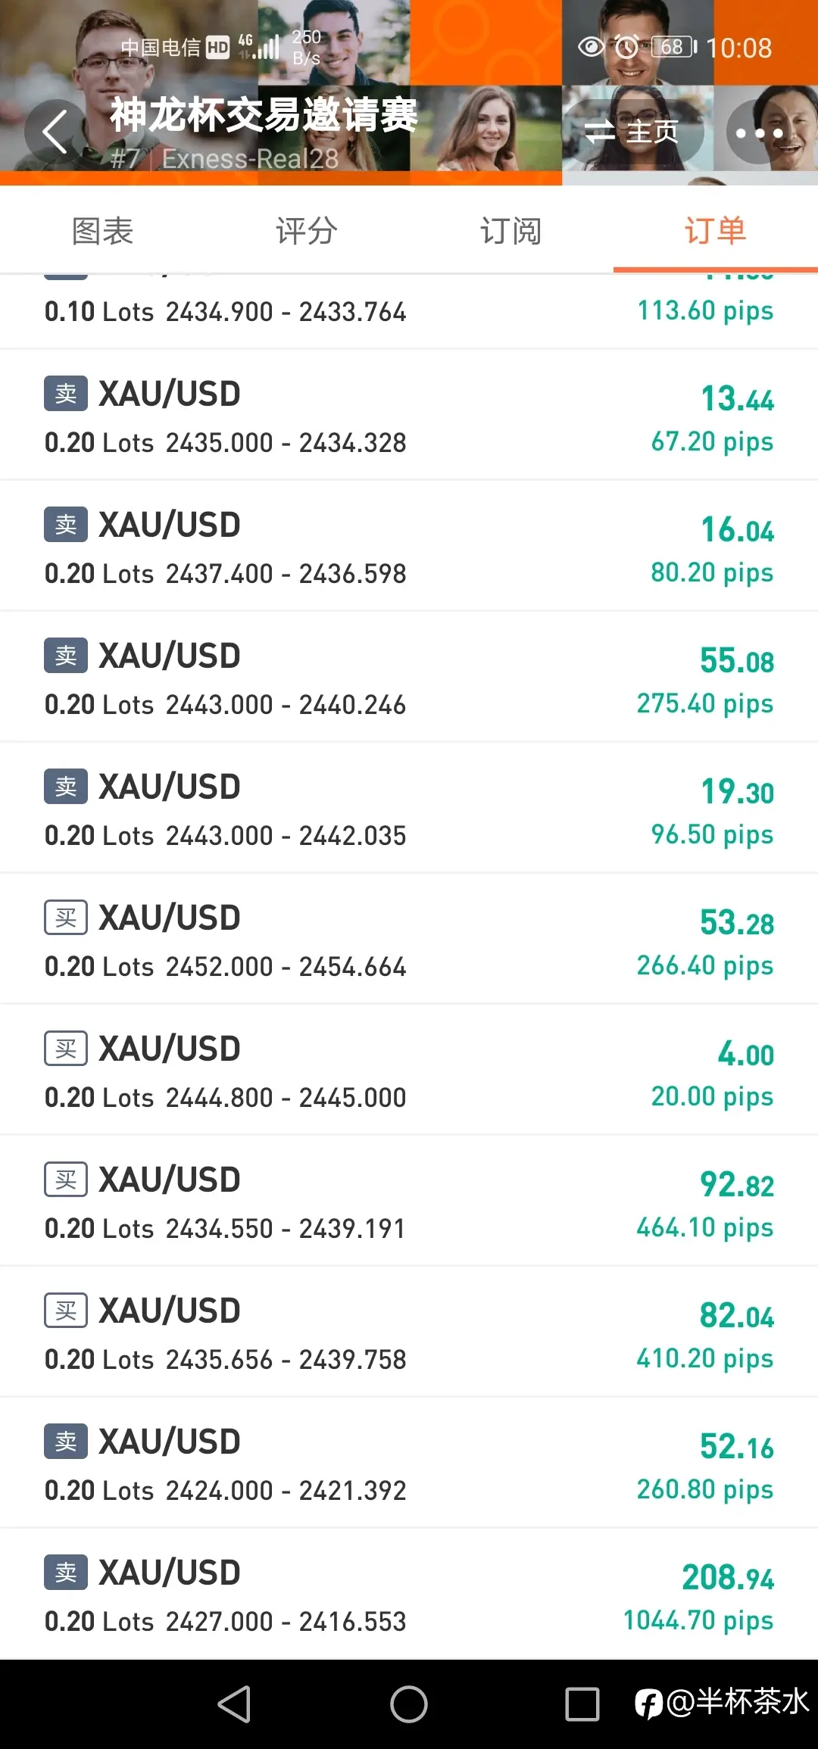Open the order priced 2444.800 - 2445.000
Image resolution: width=818 pixels, height=1749 pixels.
click(x=409, y=1070)
